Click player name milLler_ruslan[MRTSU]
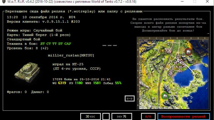This screenshot has width=214, height=120. 71,55
